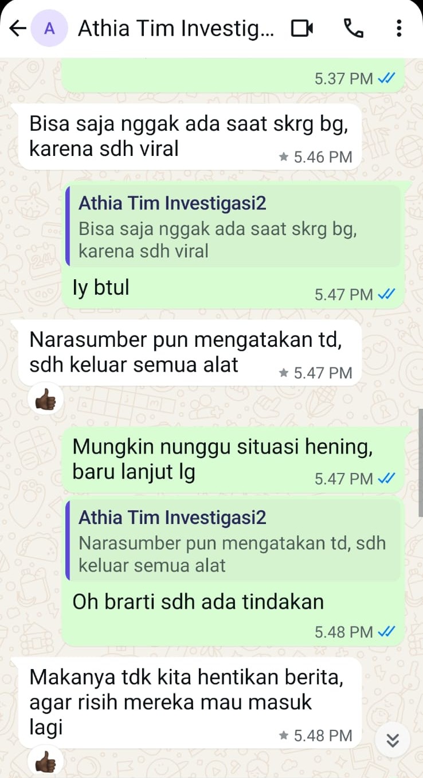Open the three-dot more options menu

point(399,28)
